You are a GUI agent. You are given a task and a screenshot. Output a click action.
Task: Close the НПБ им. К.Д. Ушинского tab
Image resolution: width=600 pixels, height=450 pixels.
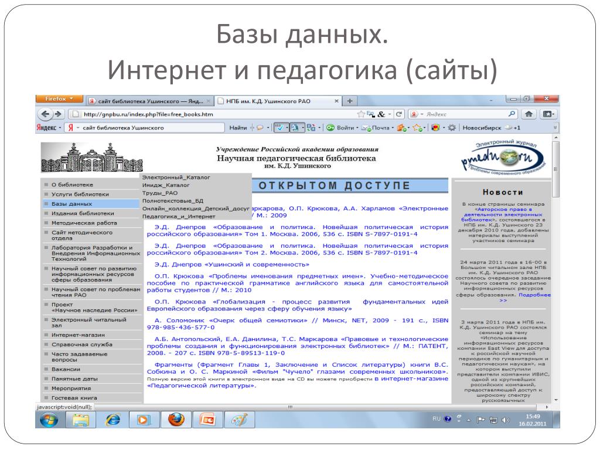[x=336, y=101]
